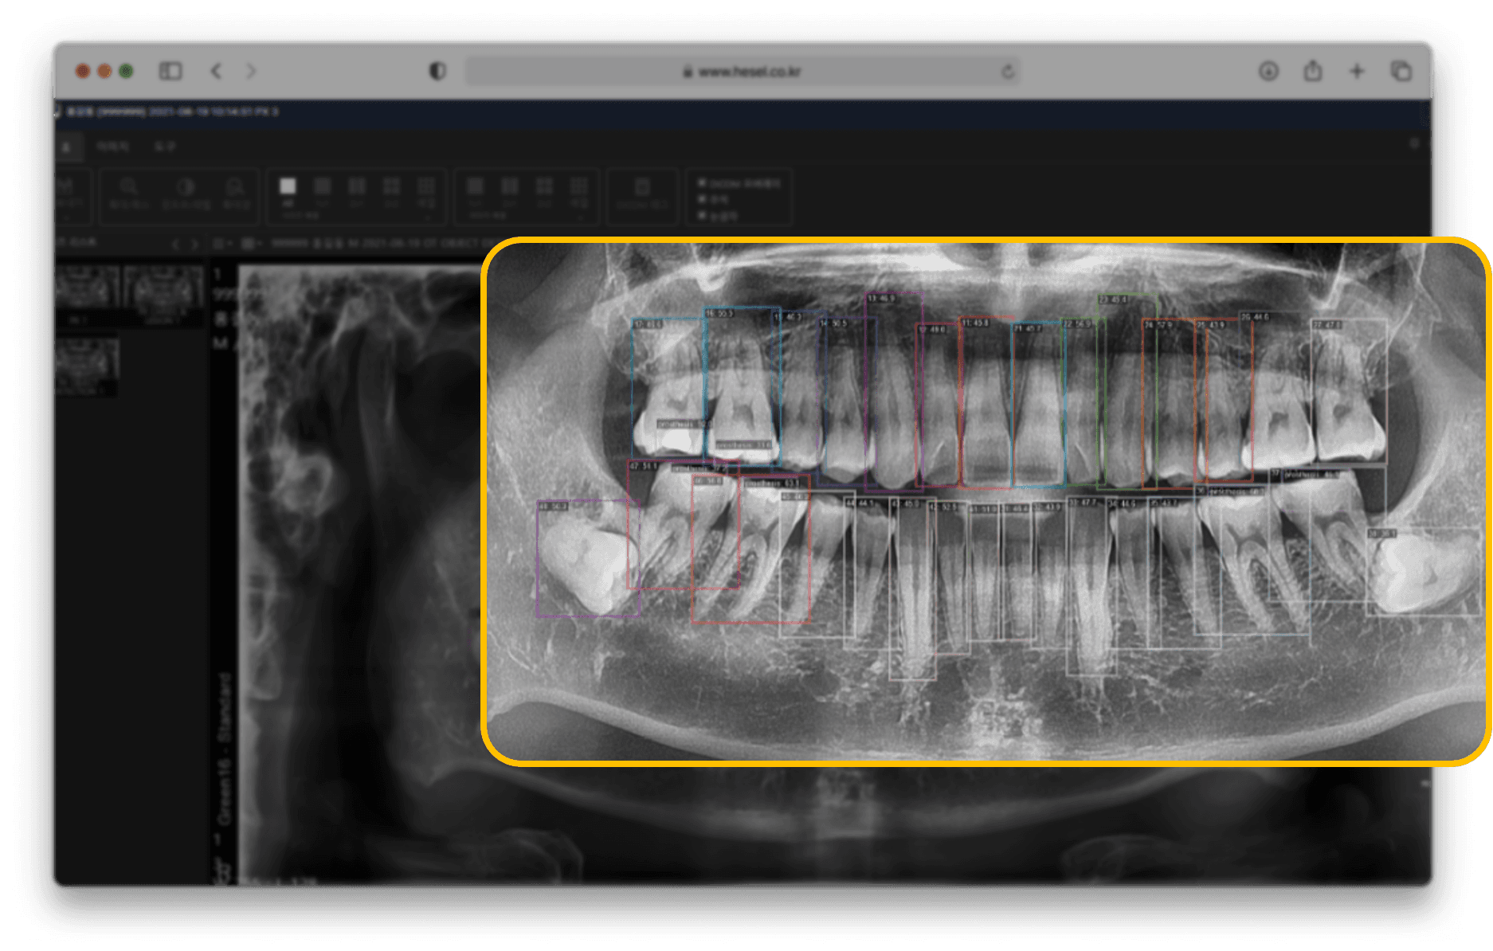Toggle the Safari sidebar panel
Viewport: 1493px width, 951px height.
[x=170, y=71]
